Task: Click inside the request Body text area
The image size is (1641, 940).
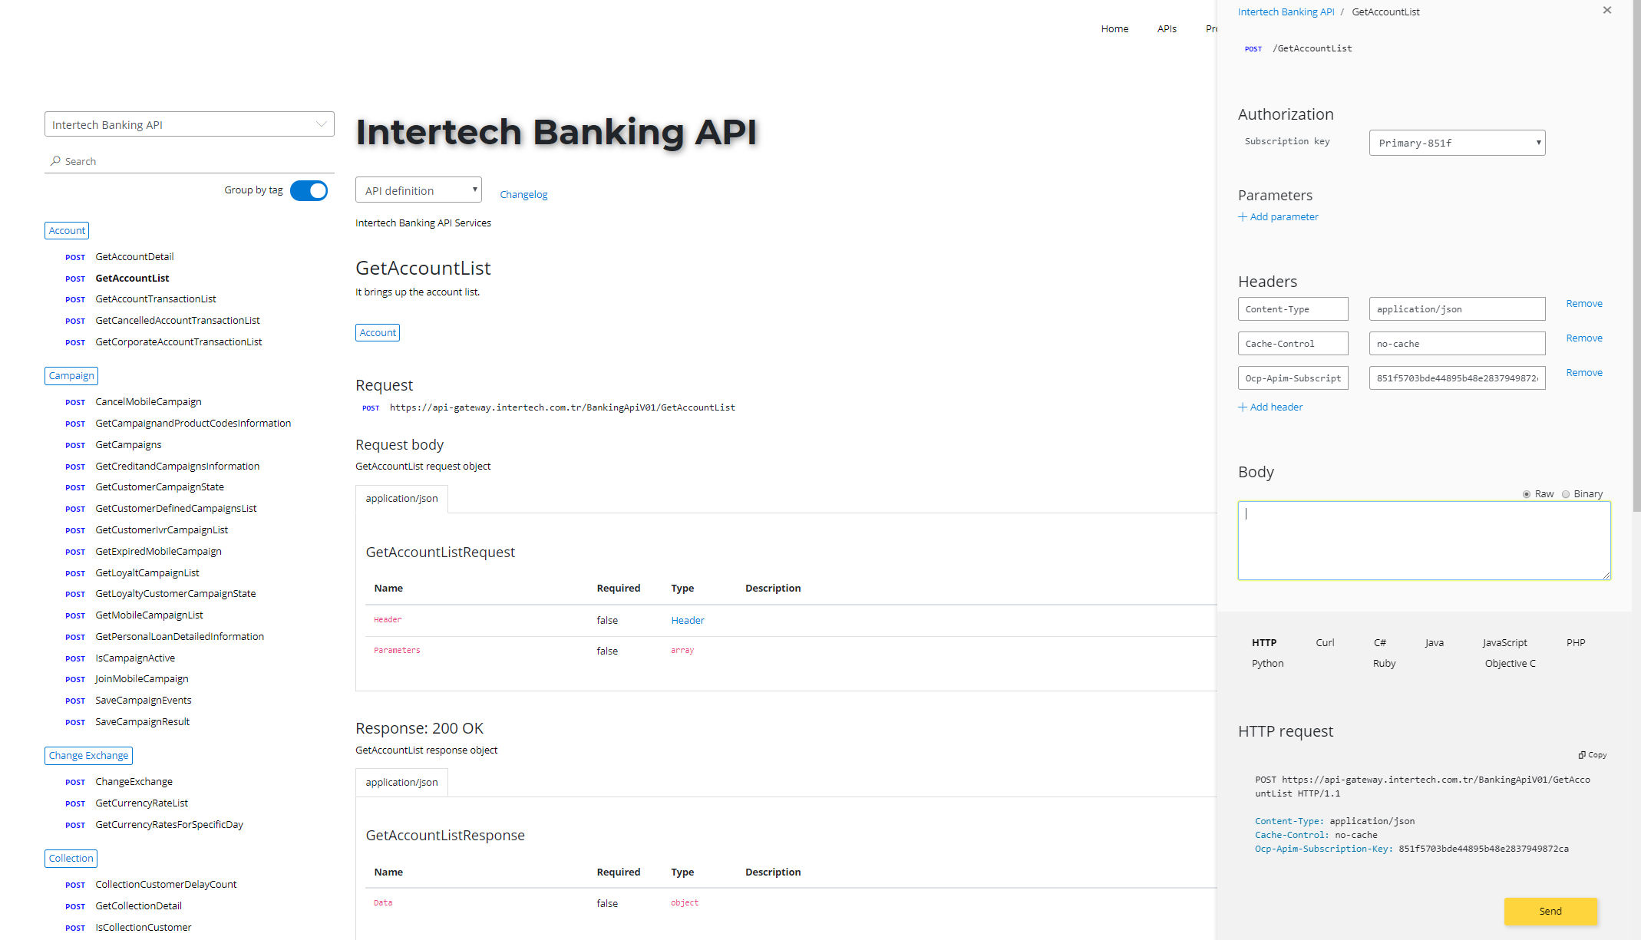Action: [1423, 541]
